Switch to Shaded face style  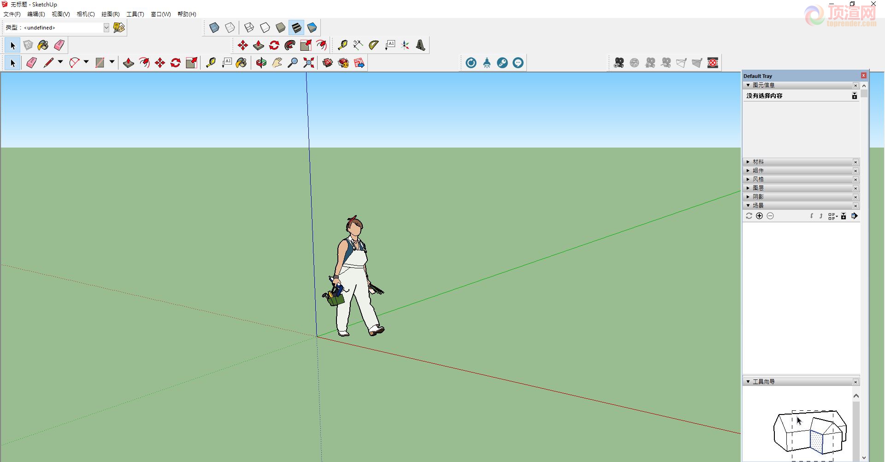coord(281,28)
